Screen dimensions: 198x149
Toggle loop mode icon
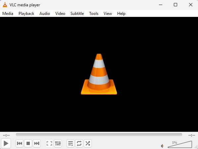(x=79, y=143)
